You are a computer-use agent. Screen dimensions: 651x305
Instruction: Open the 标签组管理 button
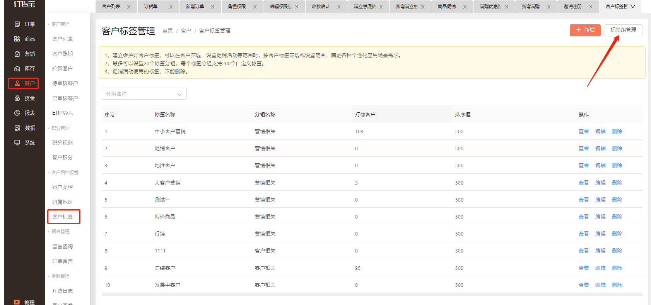624,30
